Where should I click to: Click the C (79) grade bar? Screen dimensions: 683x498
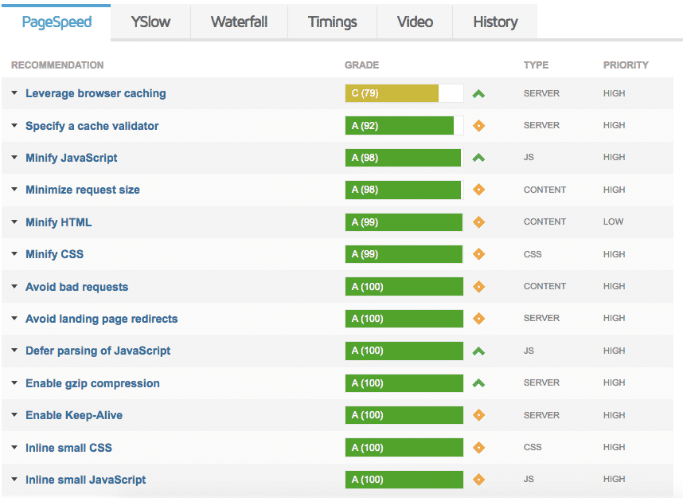(x=390, y=93)
